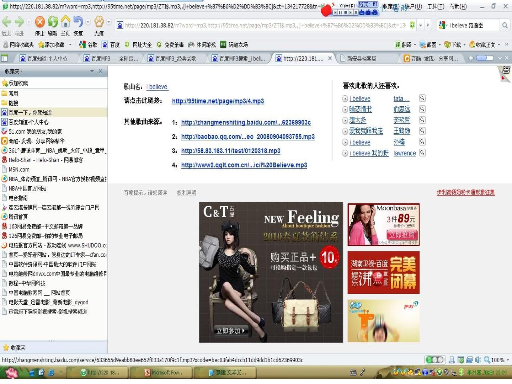Click the orange Stop (停止) button

(x=40, y=22)
